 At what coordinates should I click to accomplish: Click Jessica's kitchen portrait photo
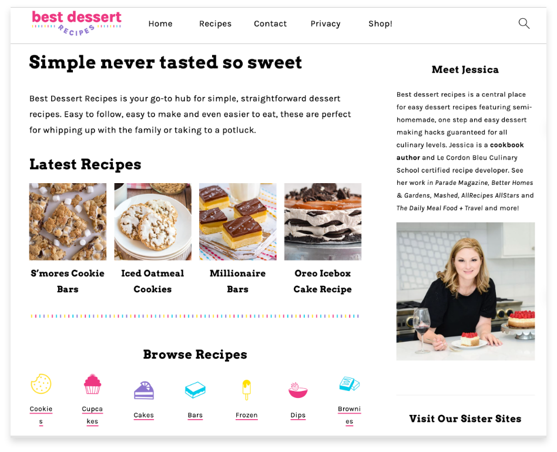click(465, 291)
